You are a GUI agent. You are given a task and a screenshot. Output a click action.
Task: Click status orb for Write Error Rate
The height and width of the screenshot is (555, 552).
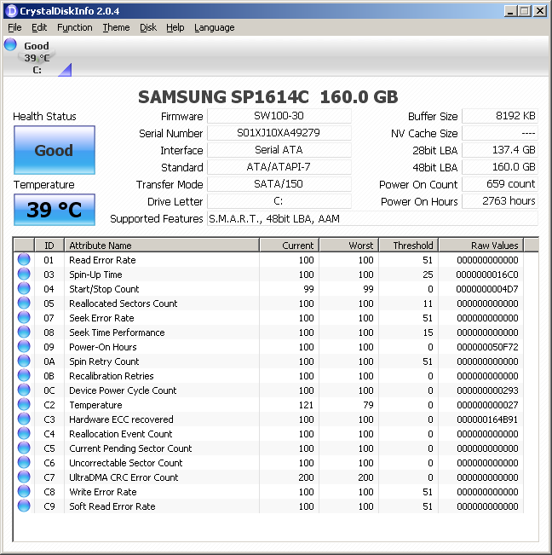[24, 492]
